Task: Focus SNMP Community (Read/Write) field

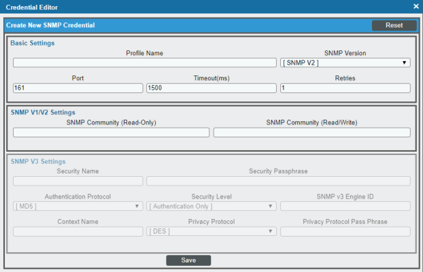Action: click(x=312, y=133)
